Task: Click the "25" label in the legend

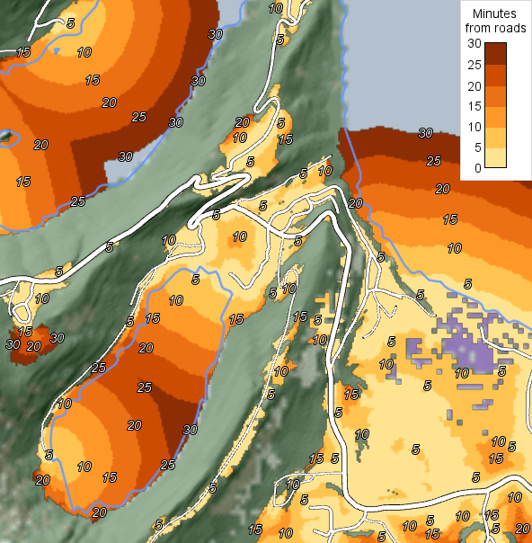Action: [x=474, y=65]
